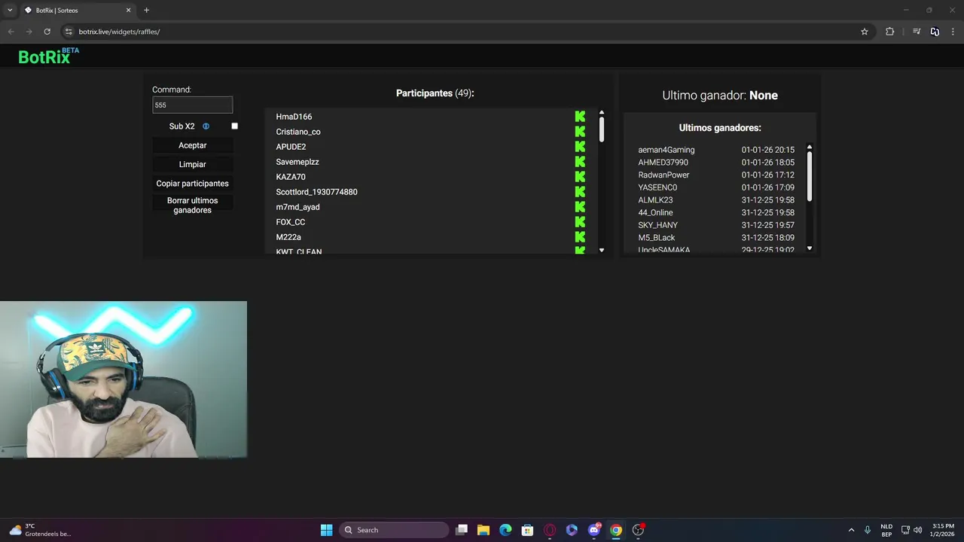This screenshot has height=542, width=964.
Task: Click the Kick icon beside m7md_ayad
Action: click(580, 207)
